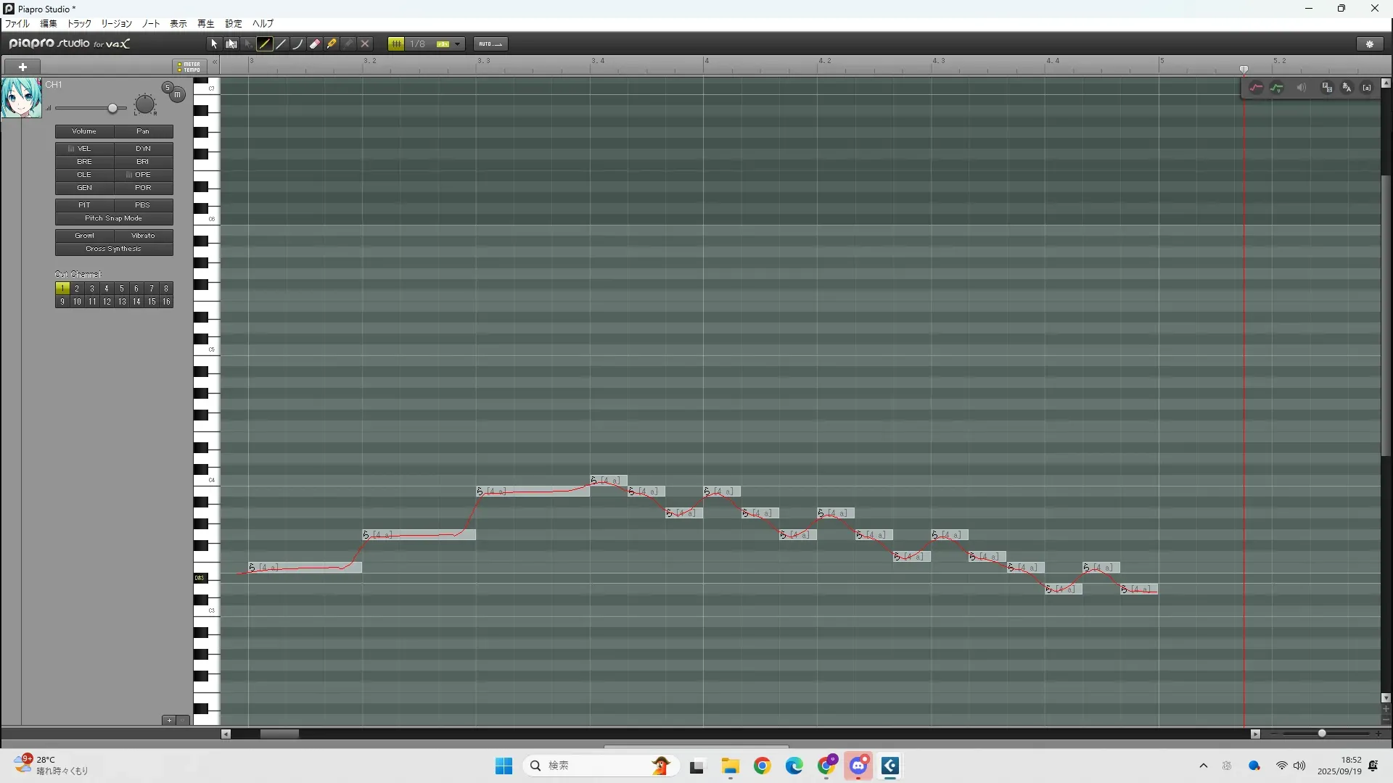Click the CH1 track volume slider knob

click(112, 109)
